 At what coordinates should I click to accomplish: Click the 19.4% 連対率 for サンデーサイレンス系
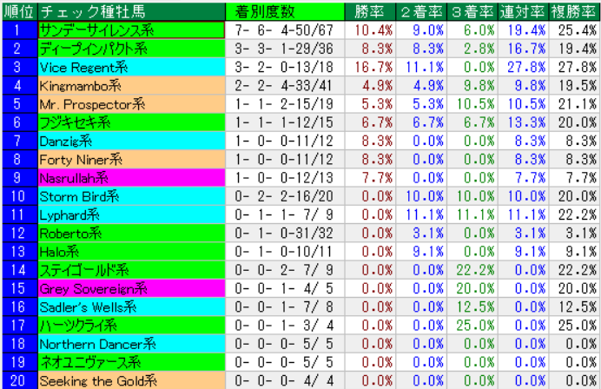pyautogui.click(x=526, y=30)
